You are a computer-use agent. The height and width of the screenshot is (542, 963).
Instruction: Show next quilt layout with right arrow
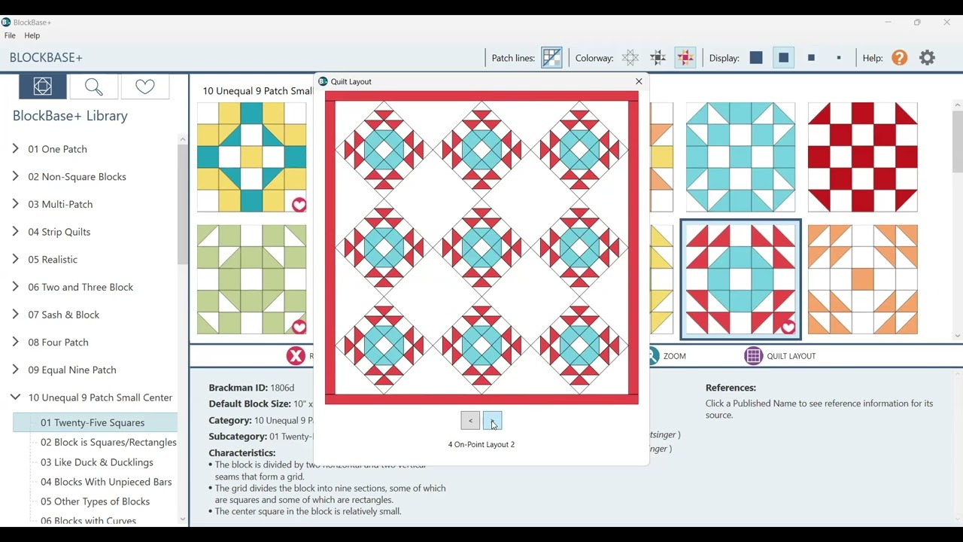[x=492, y=421]
